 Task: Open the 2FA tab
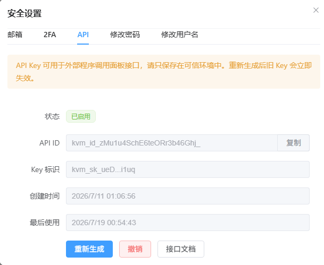pos(50,35)
